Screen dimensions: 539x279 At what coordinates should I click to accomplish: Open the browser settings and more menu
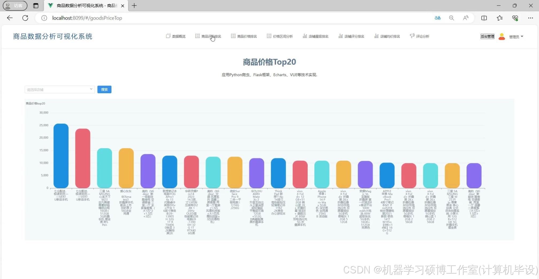[530, 18]
